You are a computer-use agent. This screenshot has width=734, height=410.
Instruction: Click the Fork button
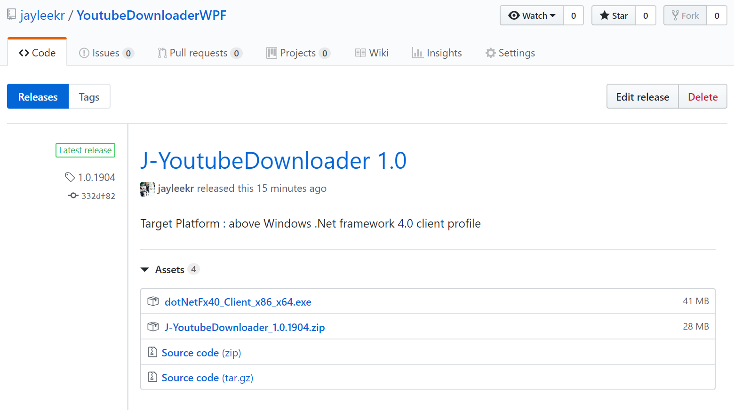click(x=686, y=16)
